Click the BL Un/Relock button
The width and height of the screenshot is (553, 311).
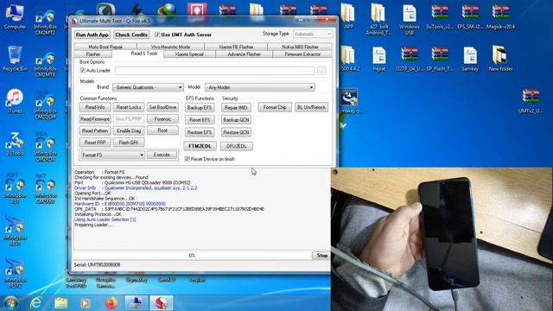tap(311, 107)
